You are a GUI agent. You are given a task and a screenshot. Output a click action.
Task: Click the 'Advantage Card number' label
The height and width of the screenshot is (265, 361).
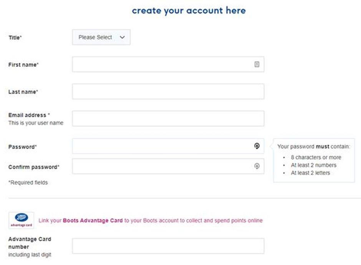click(30, 243)
